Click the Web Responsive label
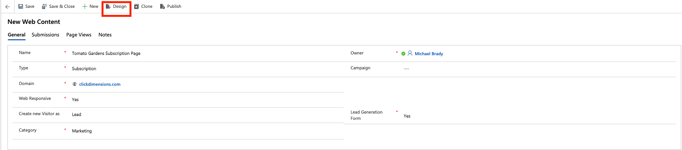This screenshot has width=682, height=150. pyautogui.click(x=35, y=98)
